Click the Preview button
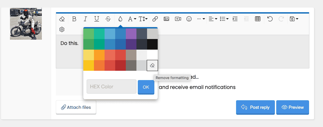The image size is (323, 127). [292, 107]
